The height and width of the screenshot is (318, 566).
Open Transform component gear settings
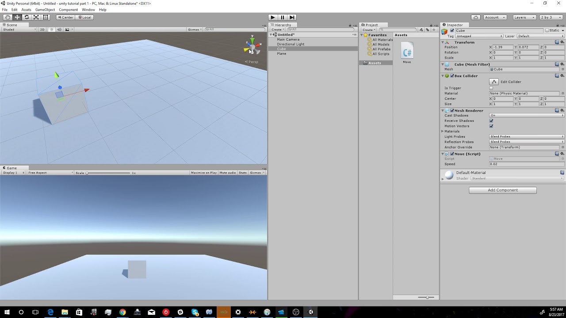(562, 42)
